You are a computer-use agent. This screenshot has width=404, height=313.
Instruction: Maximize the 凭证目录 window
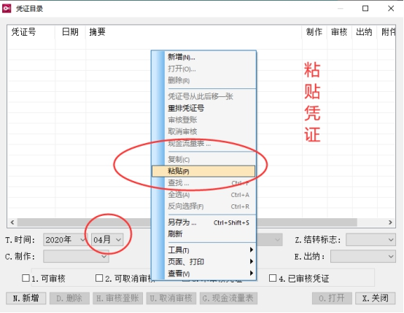point(365,9)
